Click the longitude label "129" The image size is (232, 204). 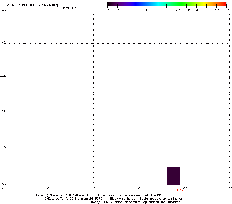click(139, 188)
